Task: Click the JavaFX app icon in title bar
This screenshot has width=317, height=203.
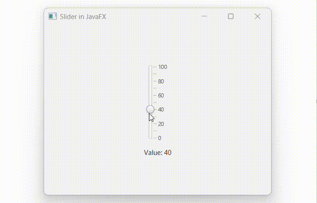Action: 52,16
